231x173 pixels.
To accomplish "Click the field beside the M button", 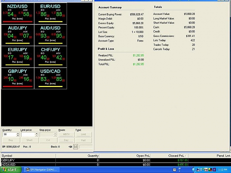I will 86,147.
